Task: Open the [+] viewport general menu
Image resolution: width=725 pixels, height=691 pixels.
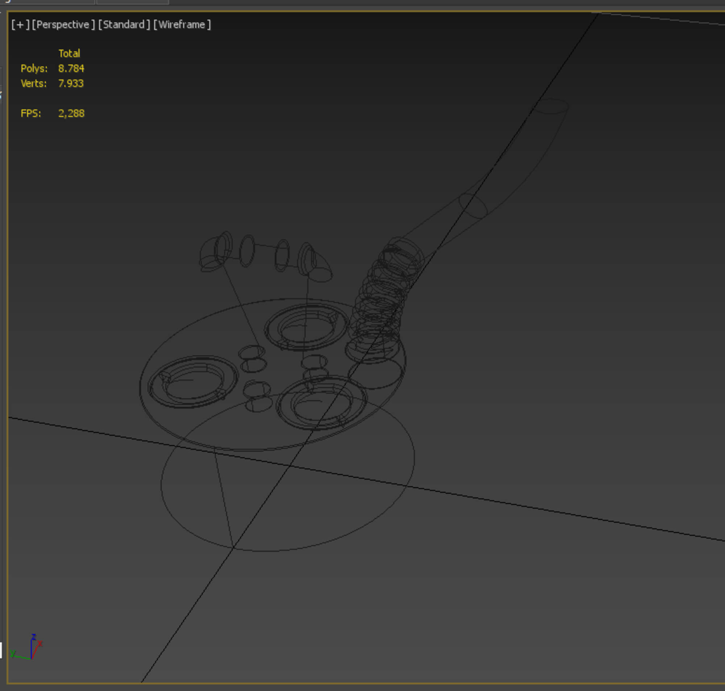Action: coord(20,25)
